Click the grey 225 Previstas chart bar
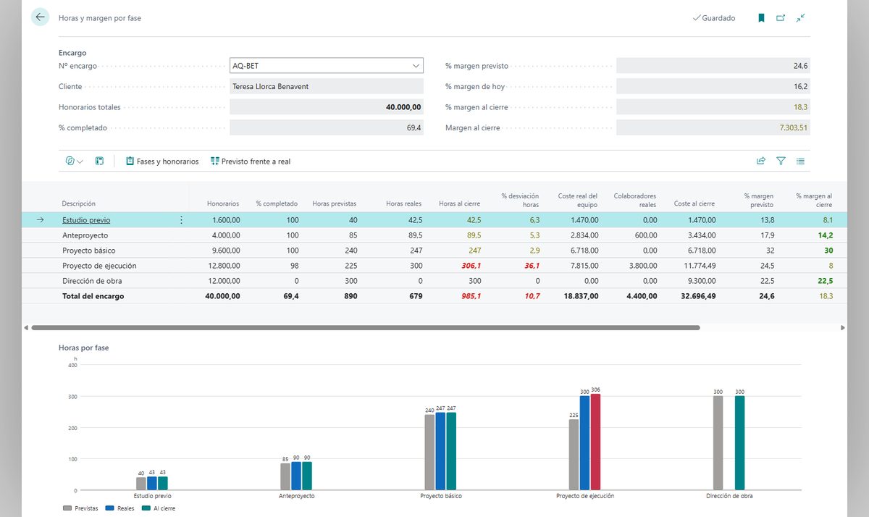869x517 pixels. tap(574, 455)
